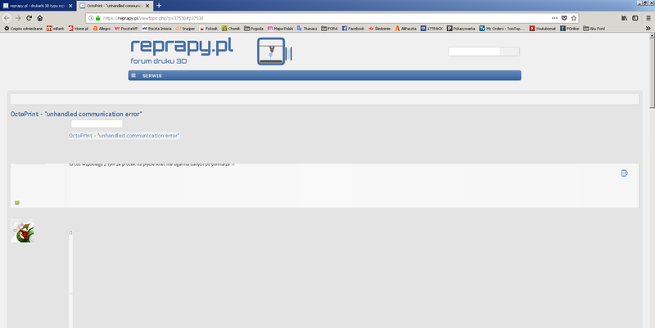Click the small post document icon
The height and width of the screenshot is (328, 655).
(70, 233)
